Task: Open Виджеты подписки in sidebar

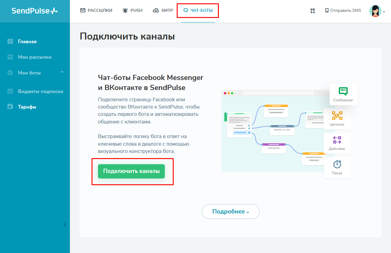Action: [x=41, y=92]
